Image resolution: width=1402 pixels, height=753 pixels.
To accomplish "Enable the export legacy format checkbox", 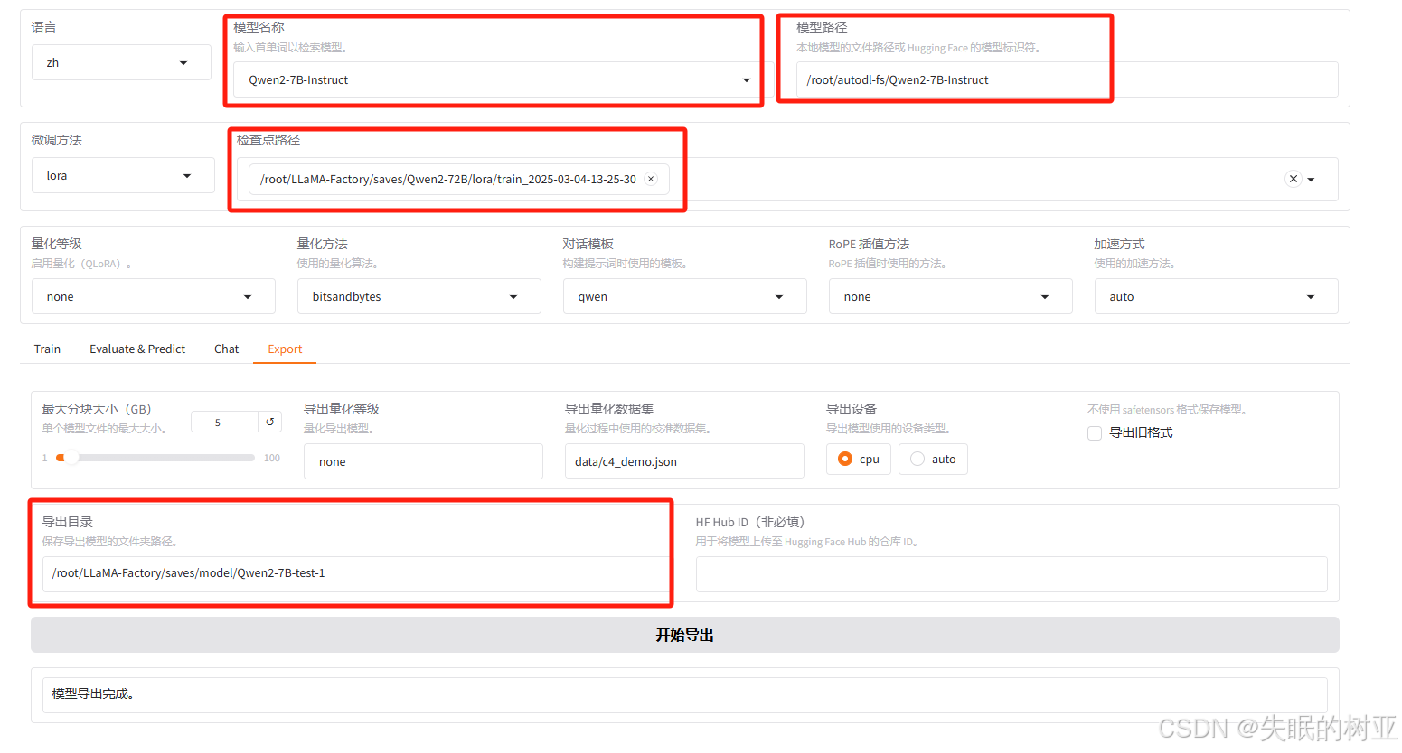I will [1095, 433].
